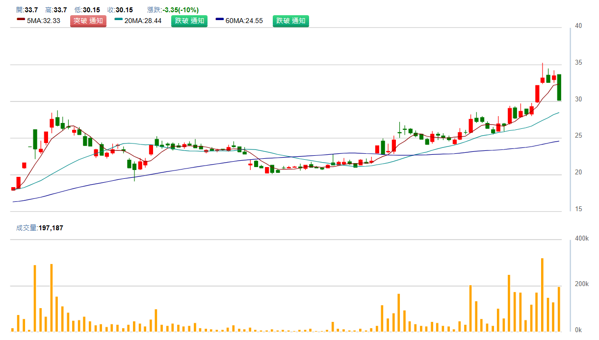The height and width of the screenshot is (340, 599).
Task: Click the rightmost volume bar in the volume chart
Action: [x=559, y=309]
